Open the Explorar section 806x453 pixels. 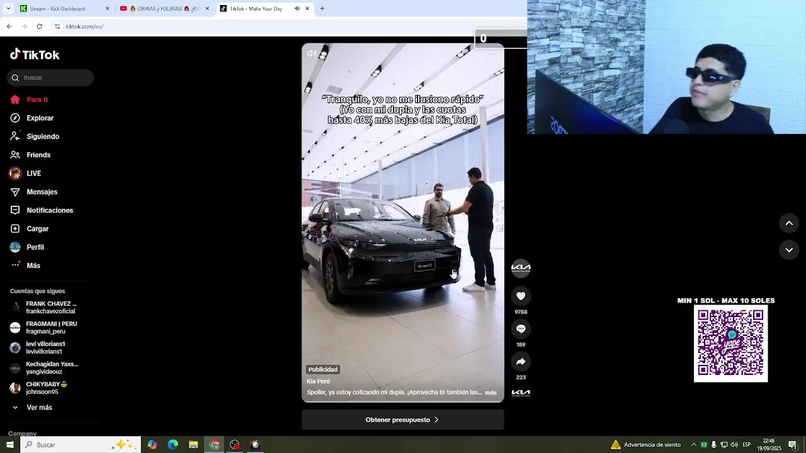pyautogui.click(x=40, y=118)
